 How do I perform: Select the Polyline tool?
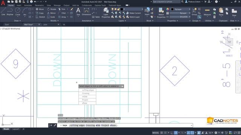[10, 12]
